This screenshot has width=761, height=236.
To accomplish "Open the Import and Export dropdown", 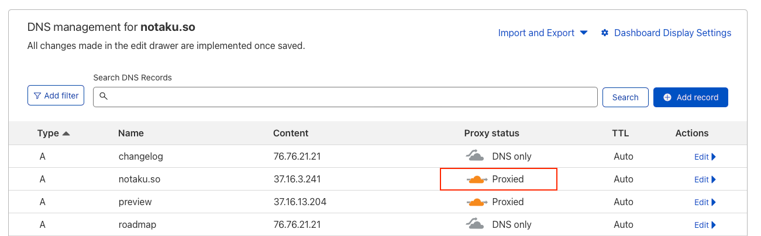I will [542, 33].
